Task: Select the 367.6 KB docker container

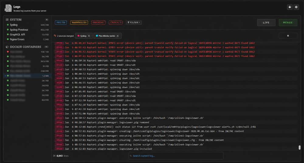Action: (x=28, y=62)
